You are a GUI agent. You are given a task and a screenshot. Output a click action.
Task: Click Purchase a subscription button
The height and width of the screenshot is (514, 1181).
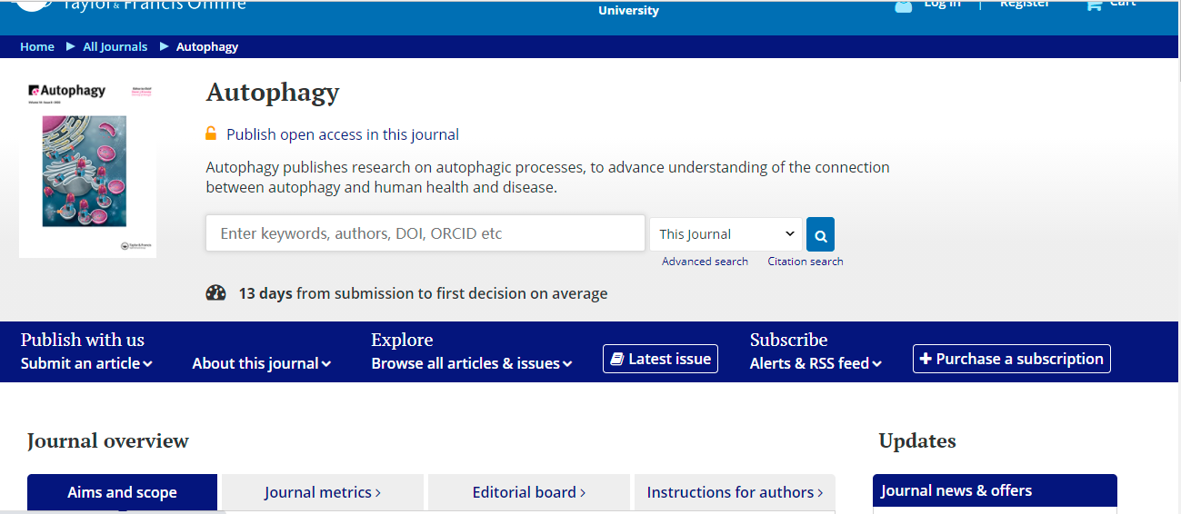click(x=1011, y=359)
